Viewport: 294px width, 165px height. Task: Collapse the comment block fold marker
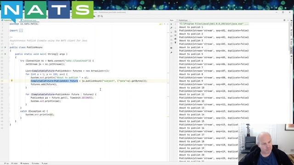tap(9, 37)
